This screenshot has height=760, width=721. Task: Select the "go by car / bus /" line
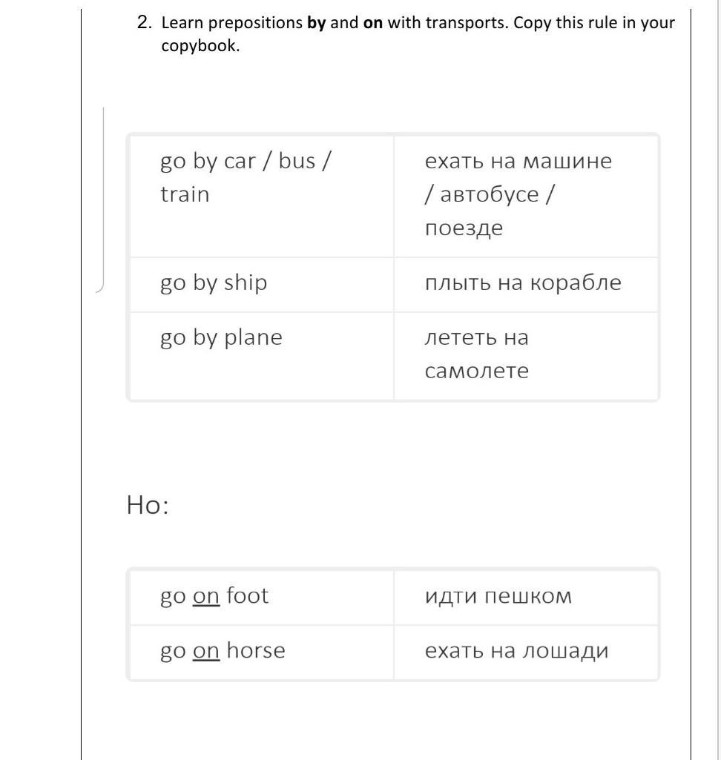pos(246,161)
